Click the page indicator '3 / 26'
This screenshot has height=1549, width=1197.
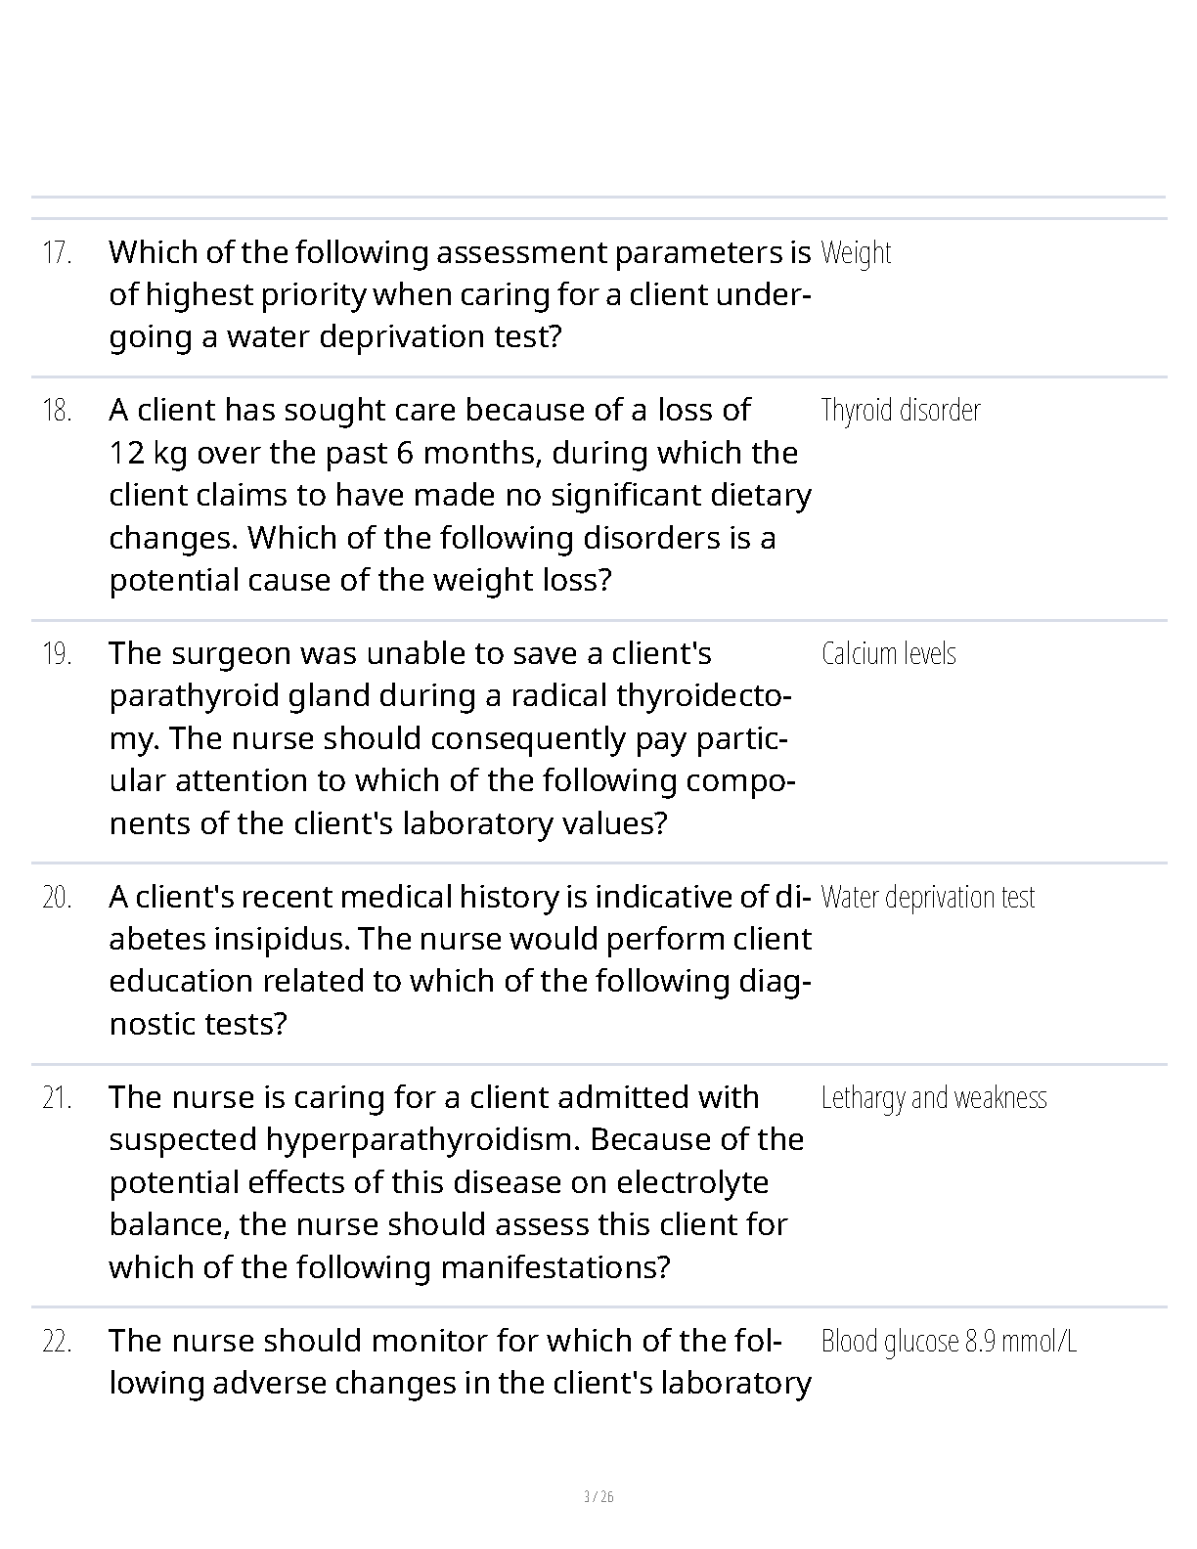pos(598,1496)
